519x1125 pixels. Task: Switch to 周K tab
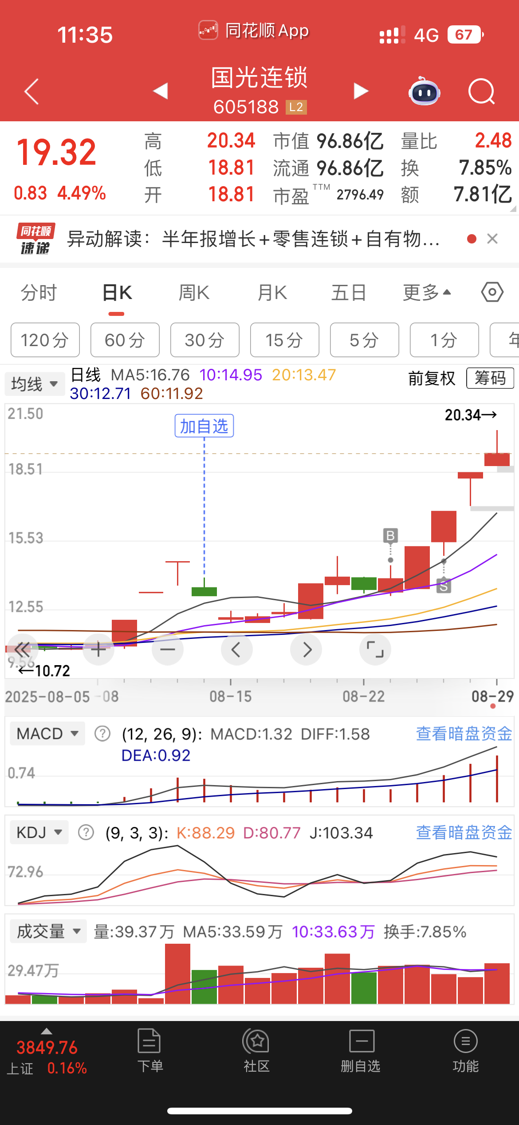pyautogui.click(x=194, y=293)
